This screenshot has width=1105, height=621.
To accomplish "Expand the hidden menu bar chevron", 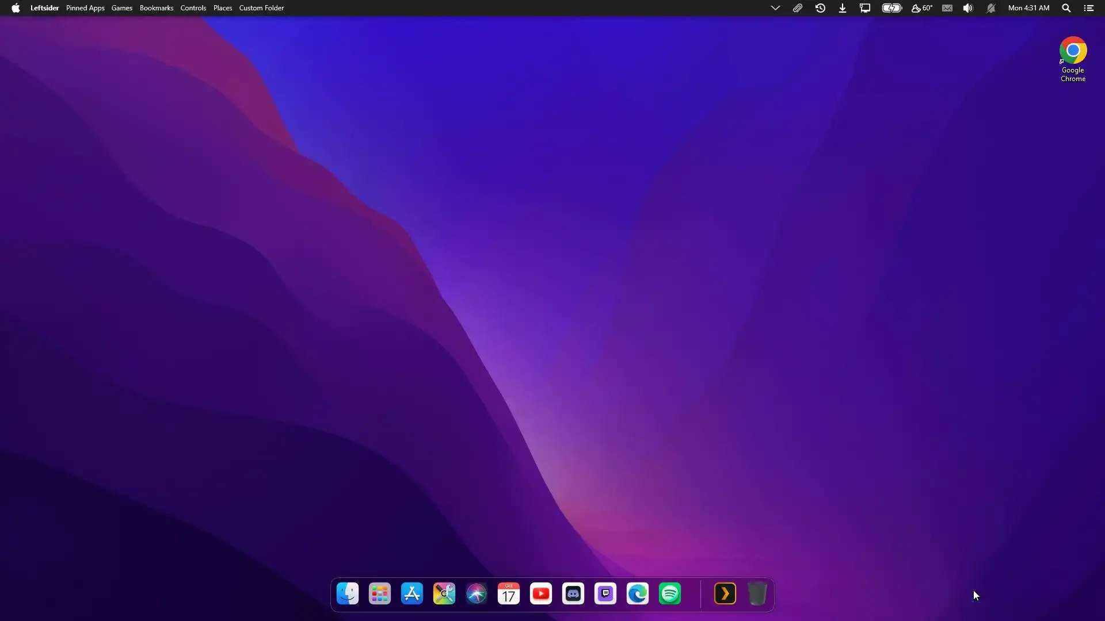I will tap(775, 8).
